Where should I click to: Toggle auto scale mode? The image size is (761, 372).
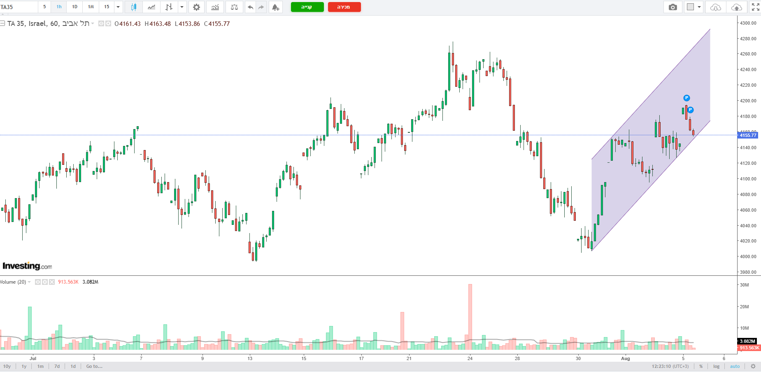click(735, 366)
